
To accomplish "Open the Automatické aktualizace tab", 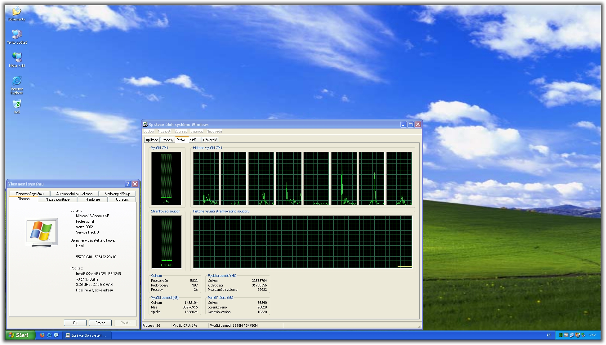I will (x=74, y=194).
